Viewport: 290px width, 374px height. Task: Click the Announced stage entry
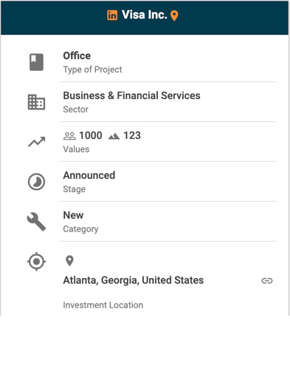[168, 182]
